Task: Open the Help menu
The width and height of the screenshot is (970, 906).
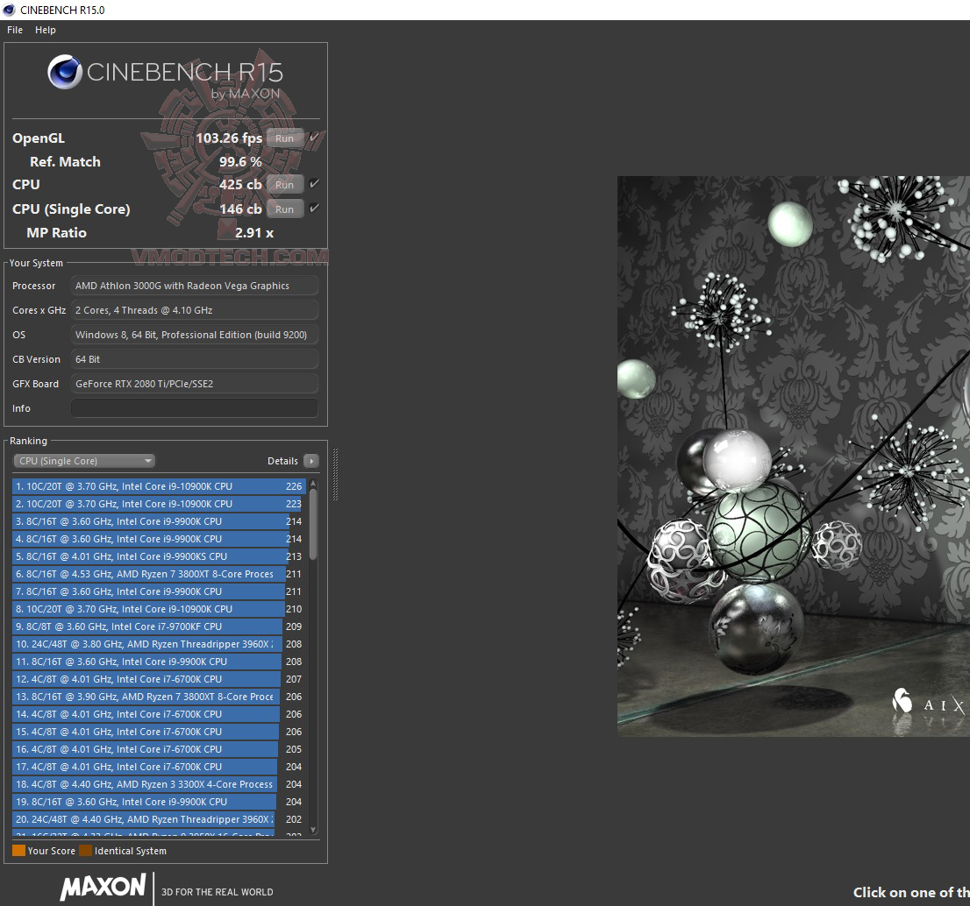Action: click(x=45, y=30)
